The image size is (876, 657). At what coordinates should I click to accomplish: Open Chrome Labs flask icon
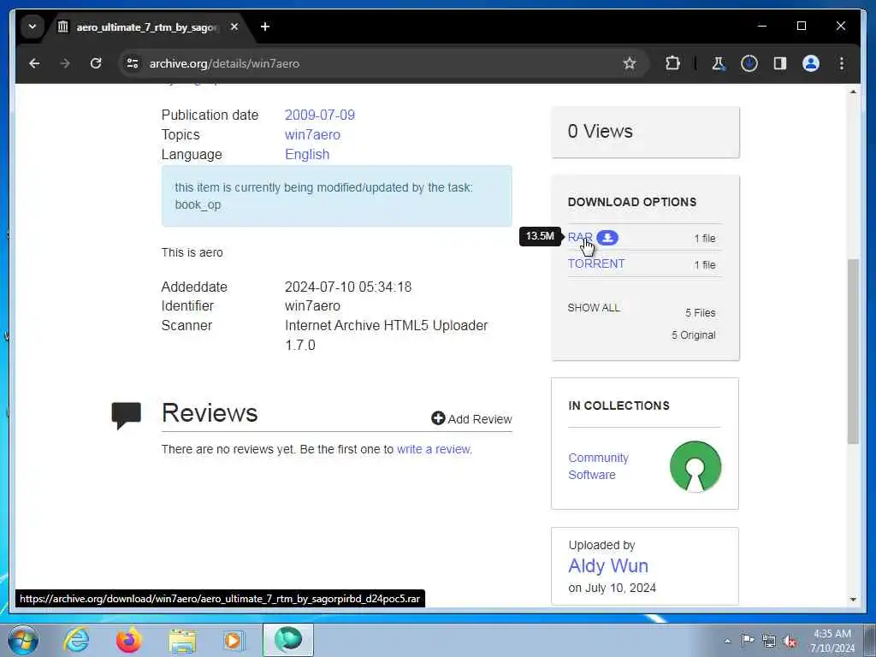pyautogui.click(x=719, y=63)
